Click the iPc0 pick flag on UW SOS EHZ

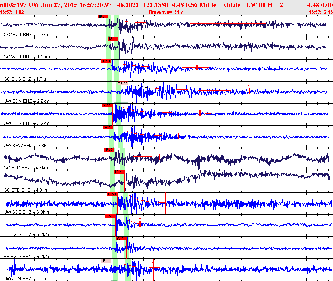tap(112, 194)
